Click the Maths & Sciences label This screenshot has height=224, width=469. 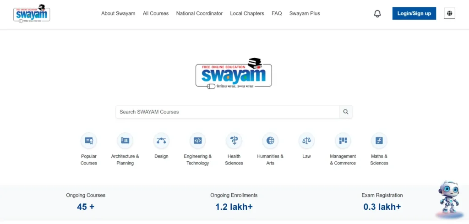pos(379,160)
